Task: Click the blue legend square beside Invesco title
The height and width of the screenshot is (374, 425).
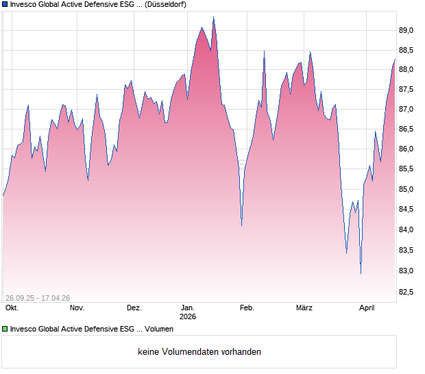Action: click(5, 4)
